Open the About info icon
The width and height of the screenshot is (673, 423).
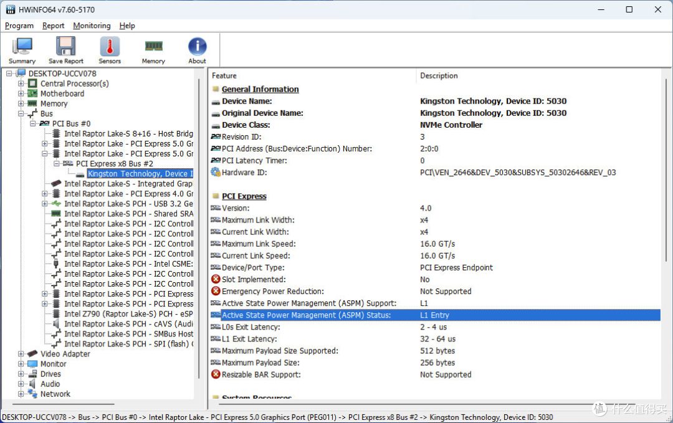tap(198, 46)
